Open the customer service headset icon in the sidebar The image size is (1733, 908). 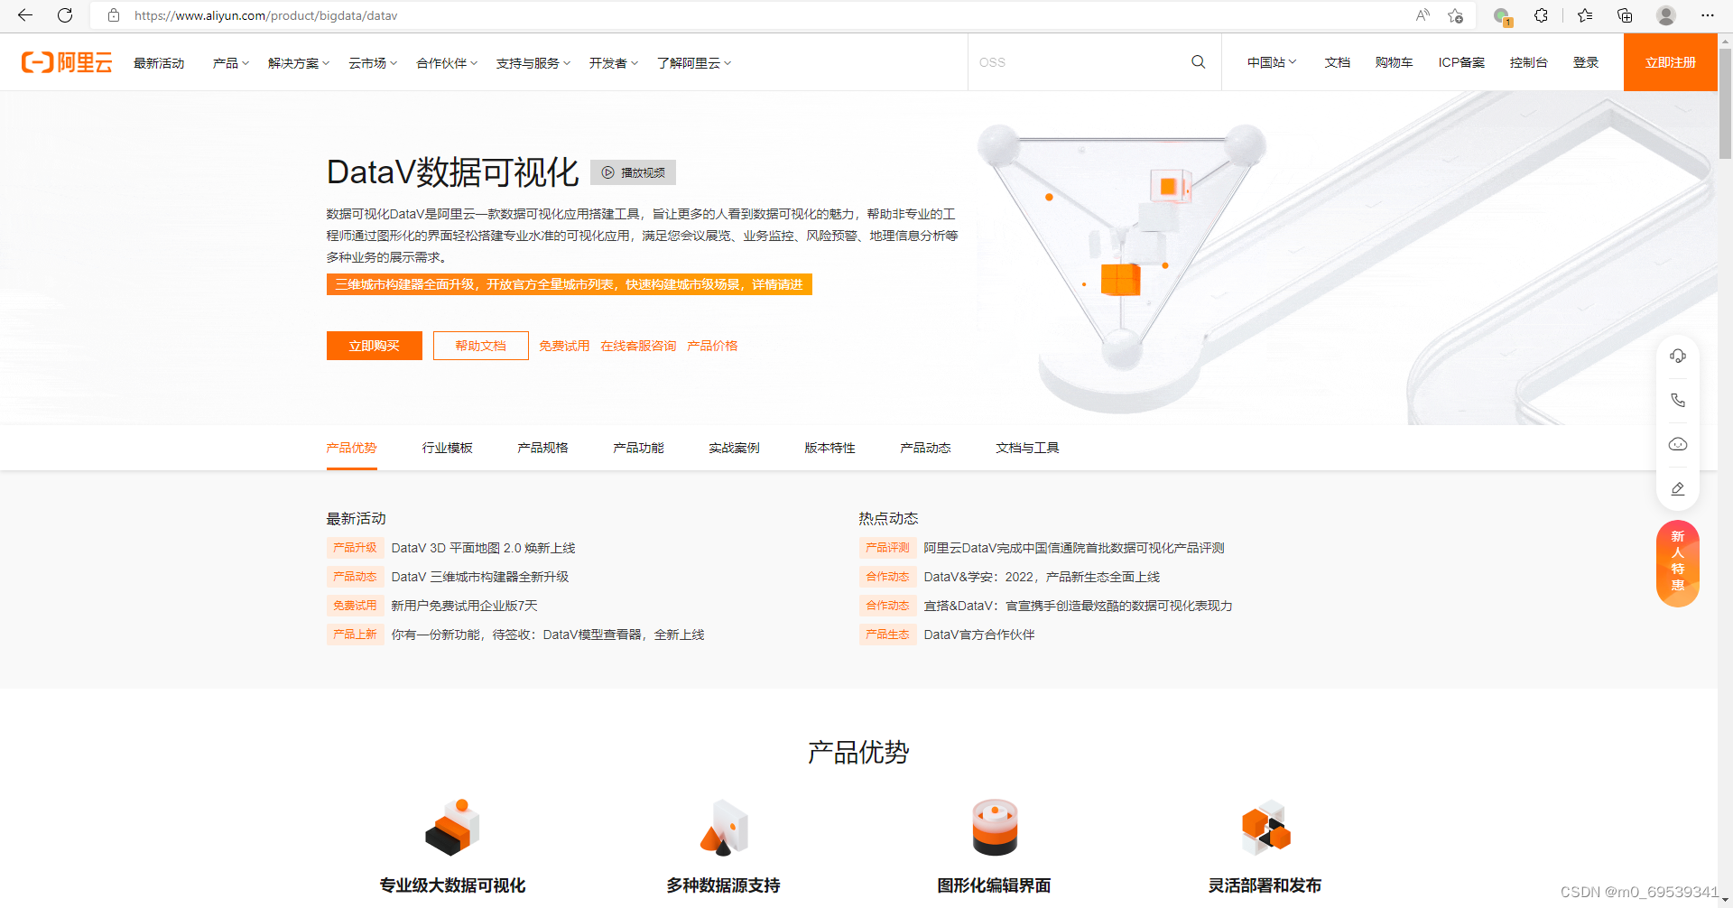(1678, 356)
